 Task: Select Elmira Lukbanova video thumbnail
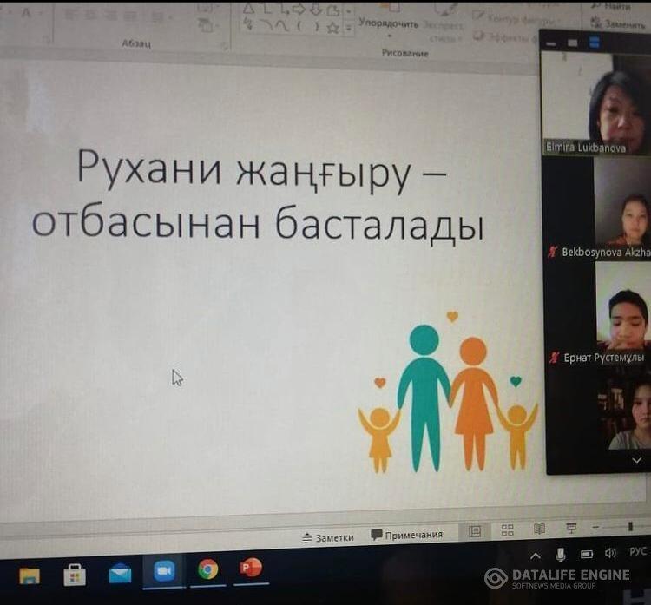coord(596,105)
